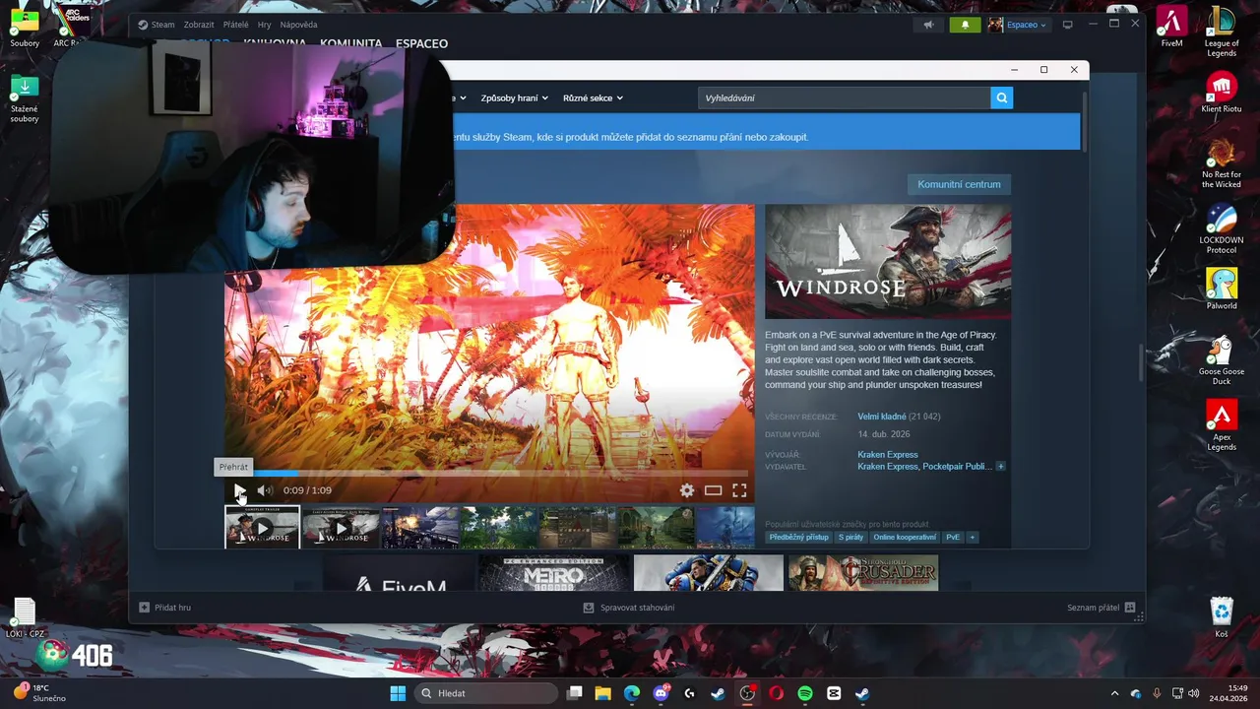Click Přidat hru at bottom left
The width and height of the screenshot is (1260, 709).
point(165,608)
